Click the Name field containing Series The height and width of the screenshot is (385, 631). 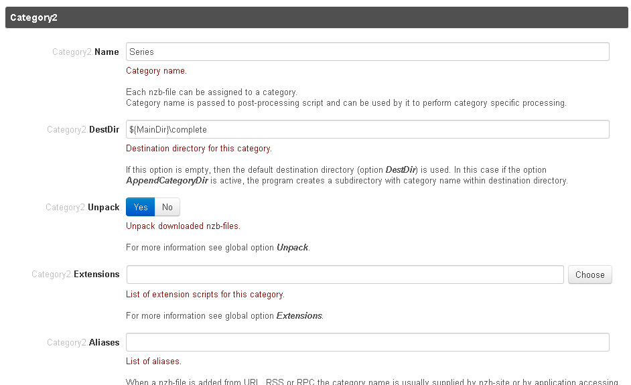click(x=367, y=52)
